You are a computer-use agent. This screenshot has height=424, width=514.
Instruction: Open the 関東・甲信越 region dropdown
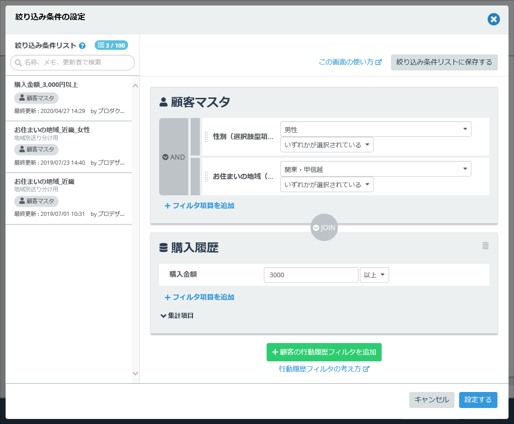(x=375, y=168)
